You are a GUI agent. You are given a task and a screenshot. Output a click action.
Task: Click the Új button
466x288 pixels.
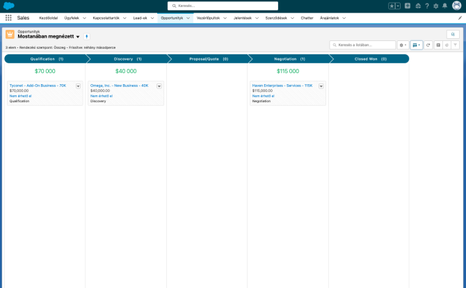(453, 33)
